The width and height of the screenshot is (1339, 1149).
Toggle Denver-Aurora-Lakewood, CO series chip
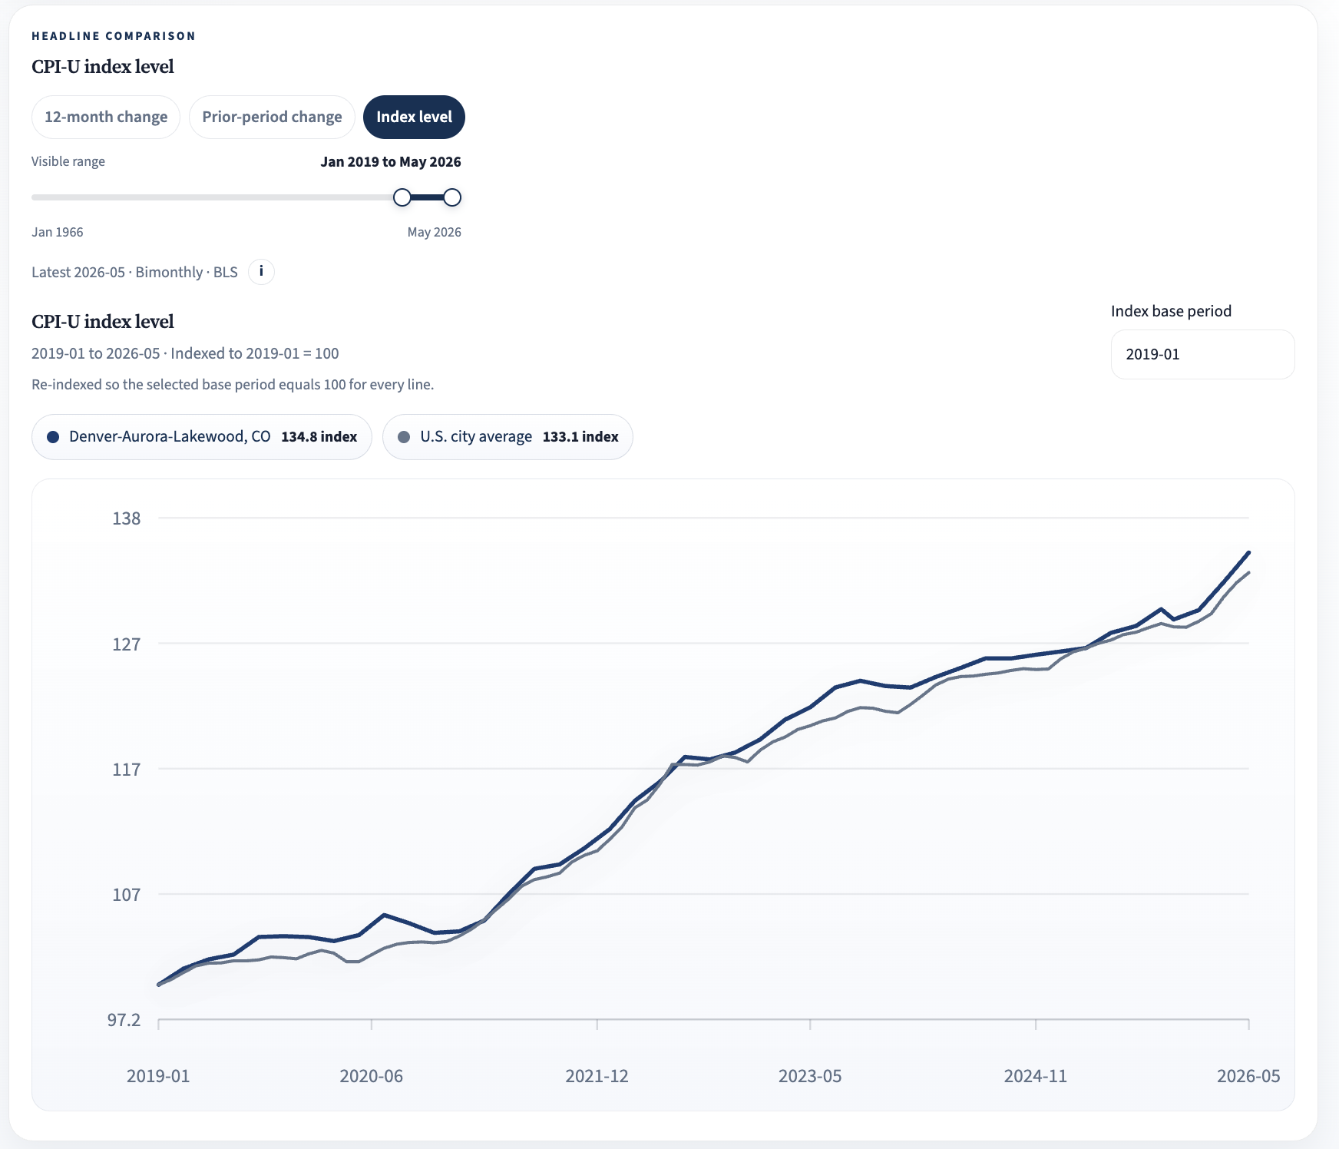(x=202, y=437)
